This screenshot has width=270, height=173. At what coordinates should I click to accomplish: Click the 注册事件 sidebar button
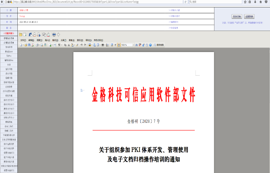pyautogui.click(x=9, y=87)
